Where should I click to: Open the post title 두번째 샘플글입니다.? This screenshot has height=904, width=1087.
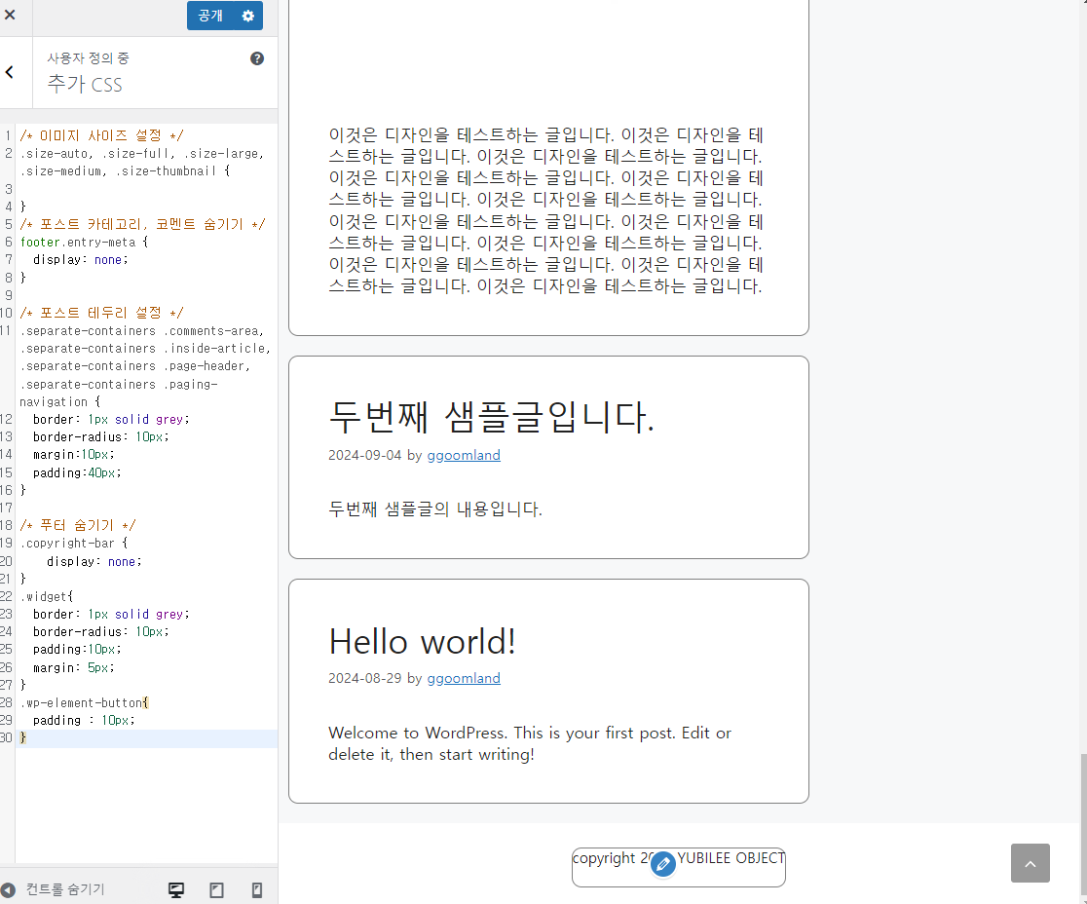coord(492,416)
